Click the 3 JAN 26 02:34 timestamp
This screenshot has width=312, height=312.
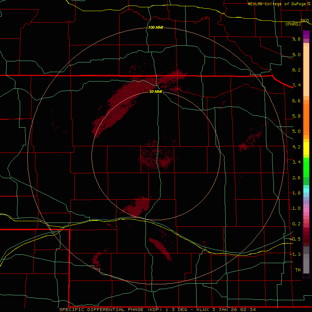[x=234, y=310]
